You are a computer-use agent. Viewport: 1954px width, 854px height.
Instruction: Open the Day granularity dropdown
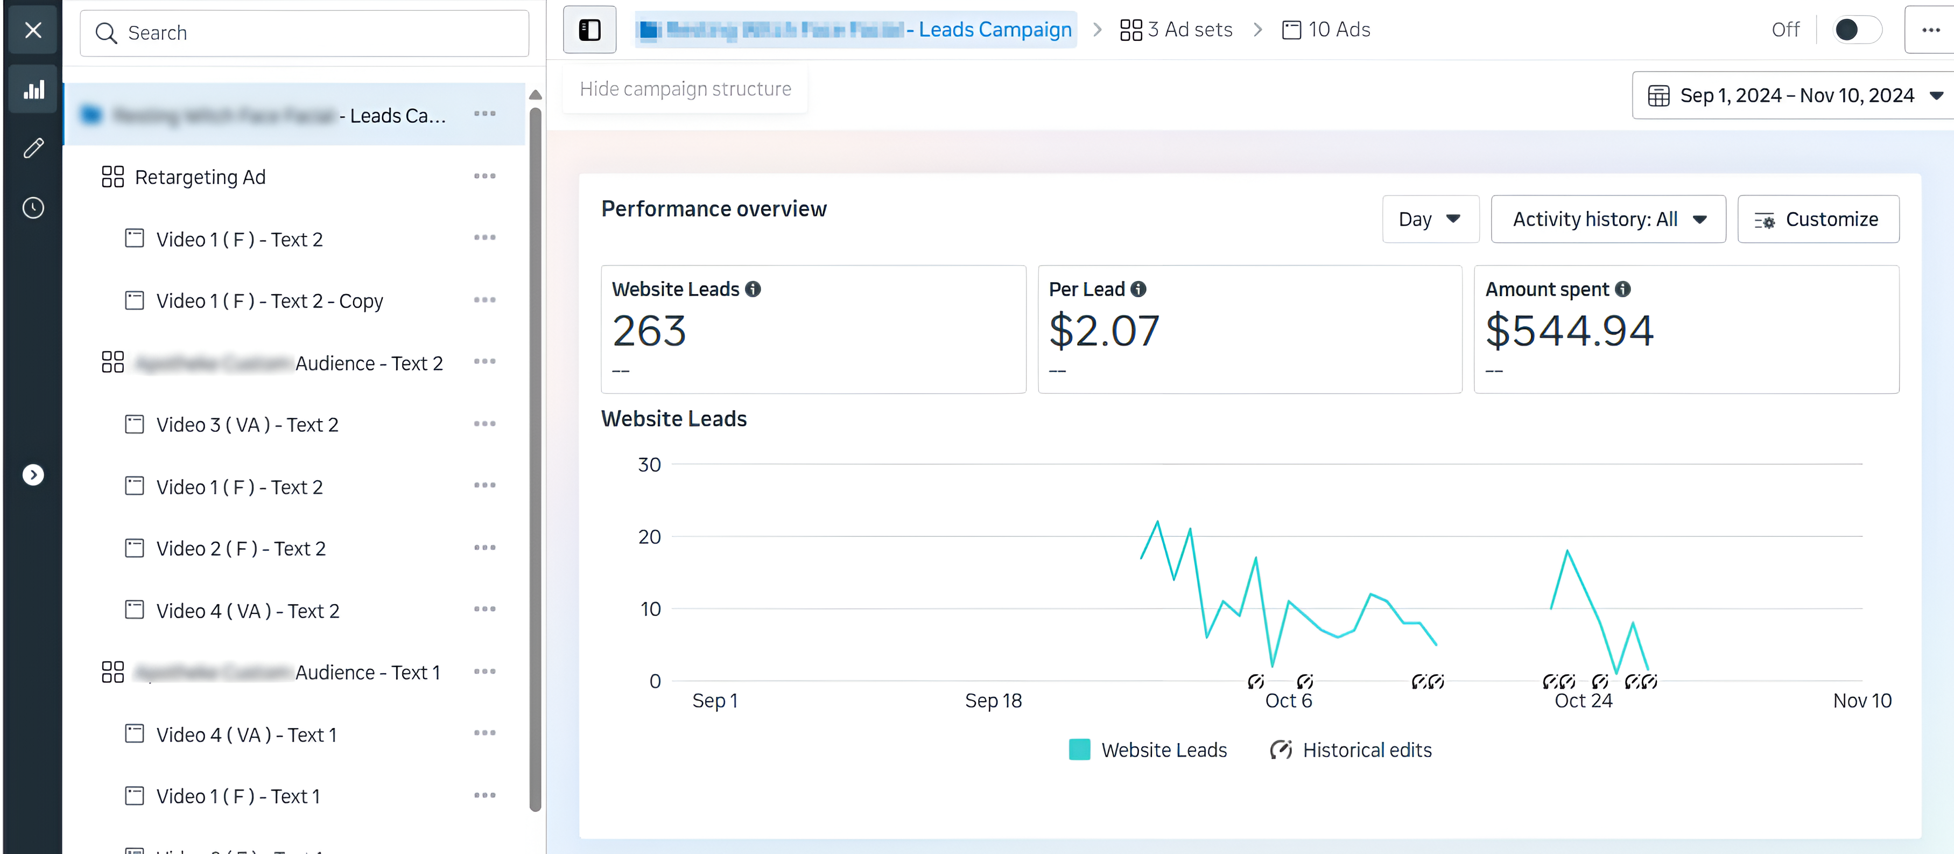pos(1430,219)
